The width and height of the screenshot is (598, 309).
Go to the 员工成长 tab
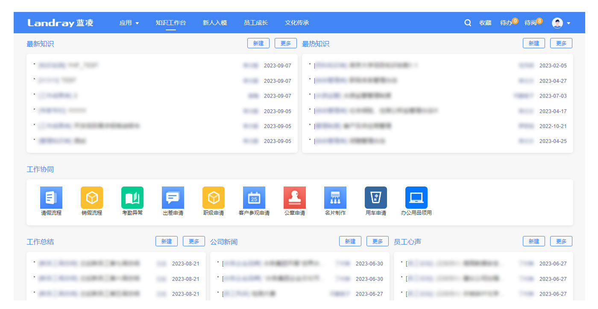tap(256, 23)
